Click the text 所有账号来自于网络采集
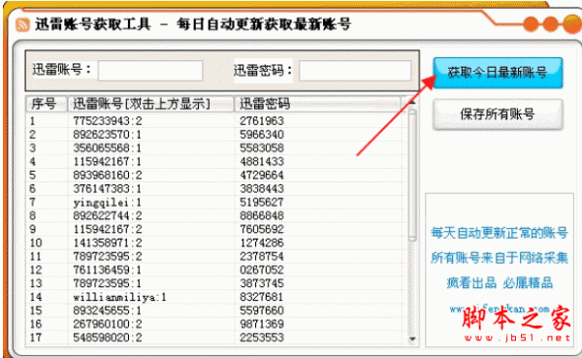Image resolution: width=582 pixels, height=358 pixels. tap(500, 258)
